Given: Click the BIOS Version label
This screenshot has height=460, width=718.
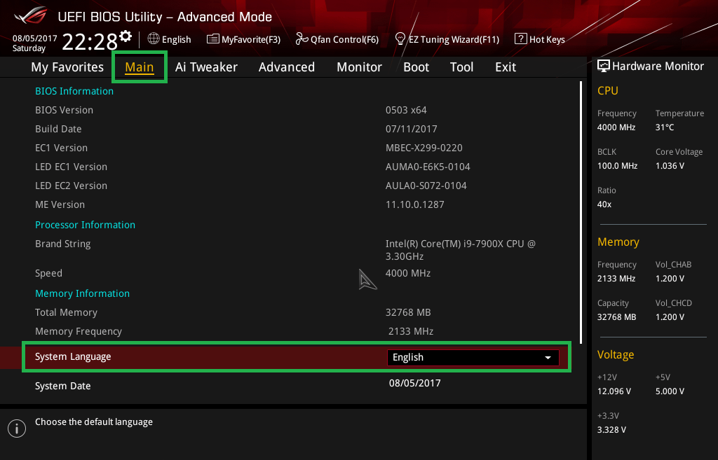Looking at the screenshot, I should (64, 110).
